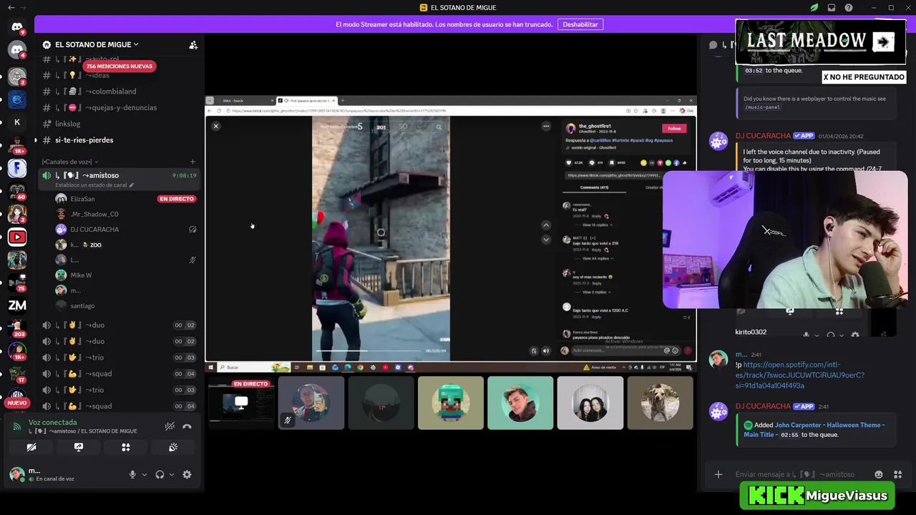Toggle noise suppression icon in voice panel

[x=170, y=426]
